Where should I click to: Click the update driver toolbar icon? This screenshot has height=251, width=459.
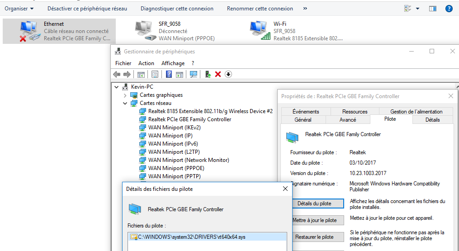(x=208, y=75)
